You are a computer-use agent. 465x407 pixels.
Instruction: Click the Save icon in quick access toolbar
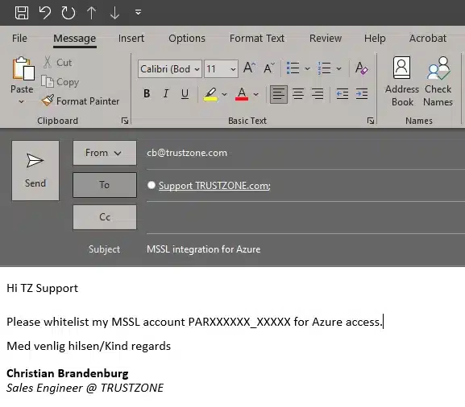(22, 13)
